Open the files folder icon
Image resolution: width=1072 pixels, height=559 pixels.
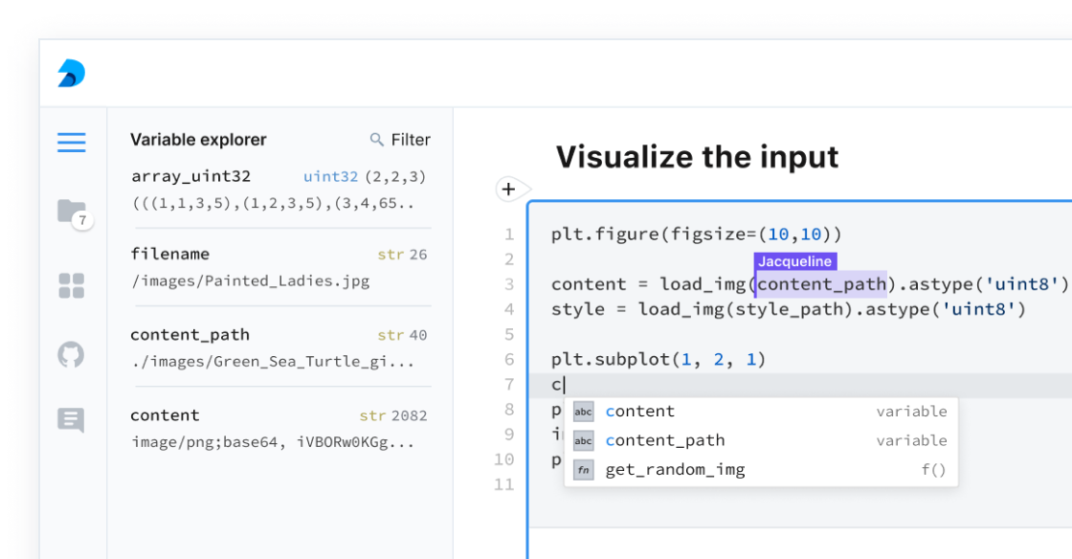72,212
